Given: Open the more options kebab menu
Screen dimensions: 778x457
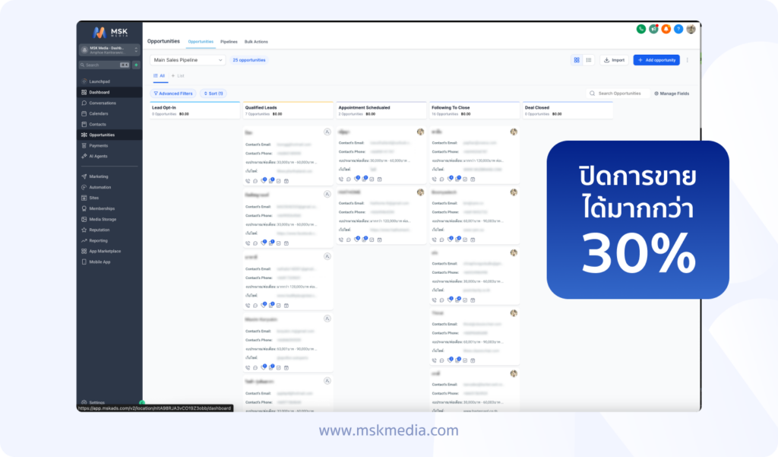Looking at the screenshot, I should pyautogui.click(x=687, y=60).
